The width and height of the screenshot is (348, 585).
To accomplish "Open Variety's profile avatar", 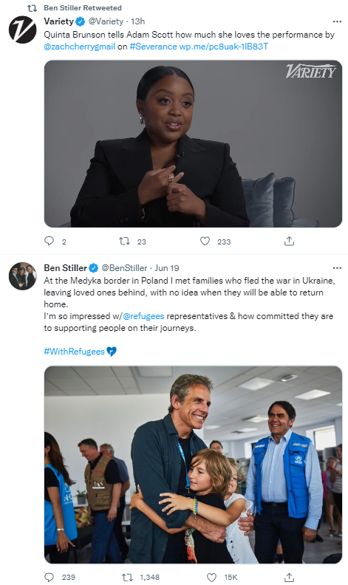I will (x=23, y=30).
